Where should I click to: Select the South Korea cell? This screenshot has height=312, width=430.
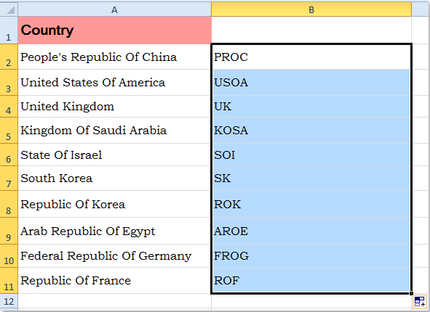[x=115, y=178]
